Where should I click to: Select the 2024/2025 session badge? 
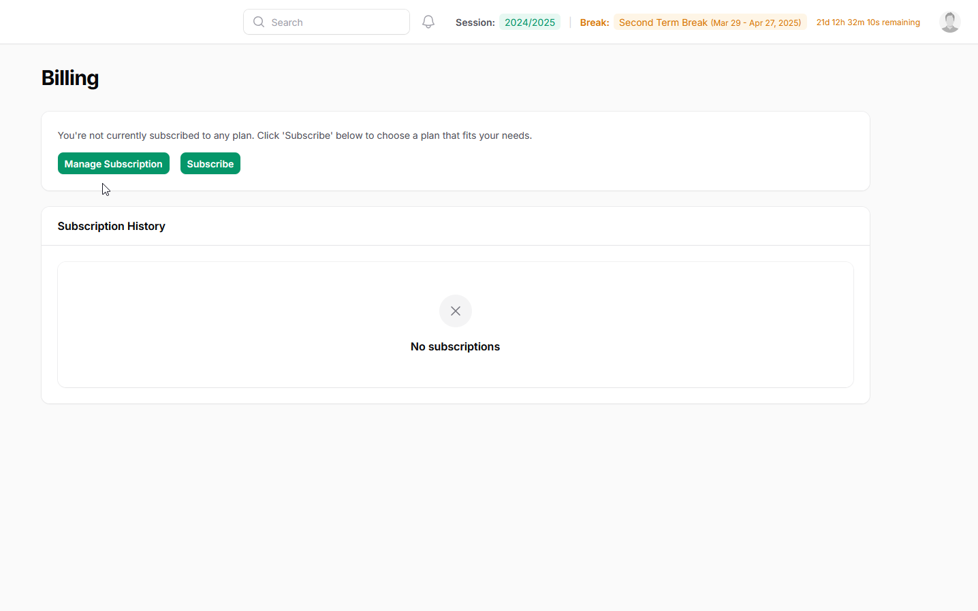pyautogui.click(x=529, y=22)
